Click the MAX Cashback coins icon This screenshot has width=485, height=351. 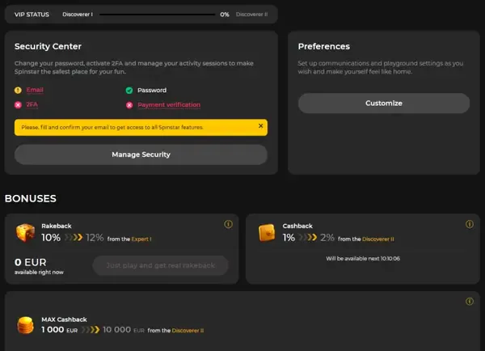pyautogui.click(x=27, y=326)
